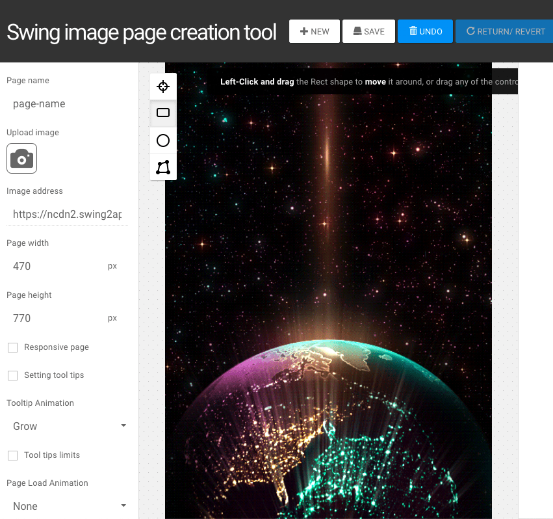
Task: Toggle the Setting tool tips checkbox
Action: pyautogui.click(x=12, y=375)
